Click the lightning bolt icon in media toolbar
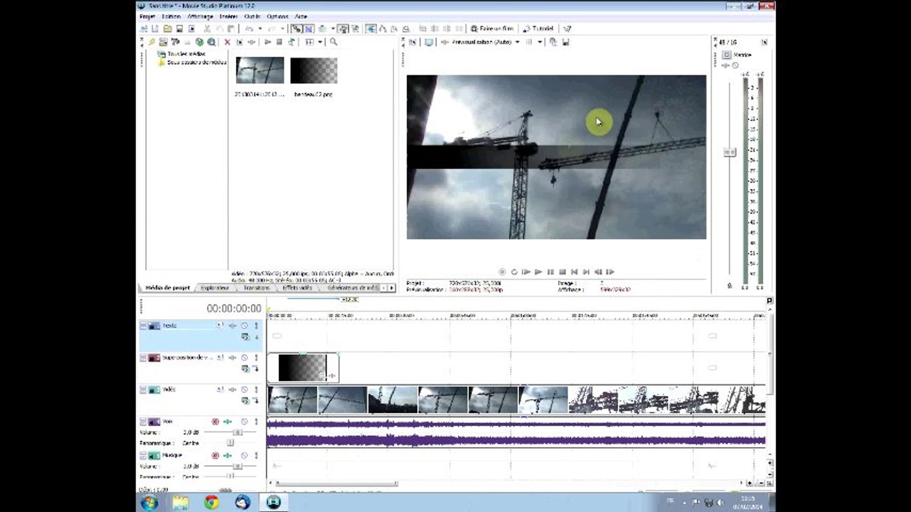 click(151, 42)
